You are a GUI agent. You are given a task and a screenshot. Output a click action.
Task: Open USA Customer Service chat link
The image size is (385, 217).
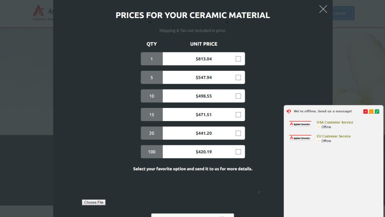pyautogui.click(x=335, y=122)
